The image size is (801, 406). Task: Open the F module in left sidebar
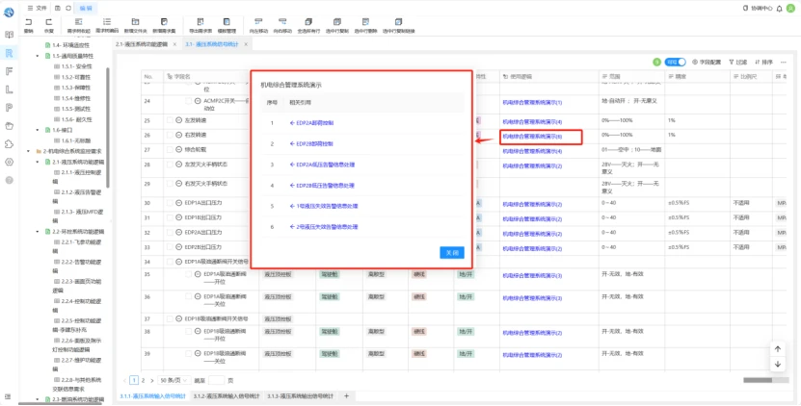point(10,71)
